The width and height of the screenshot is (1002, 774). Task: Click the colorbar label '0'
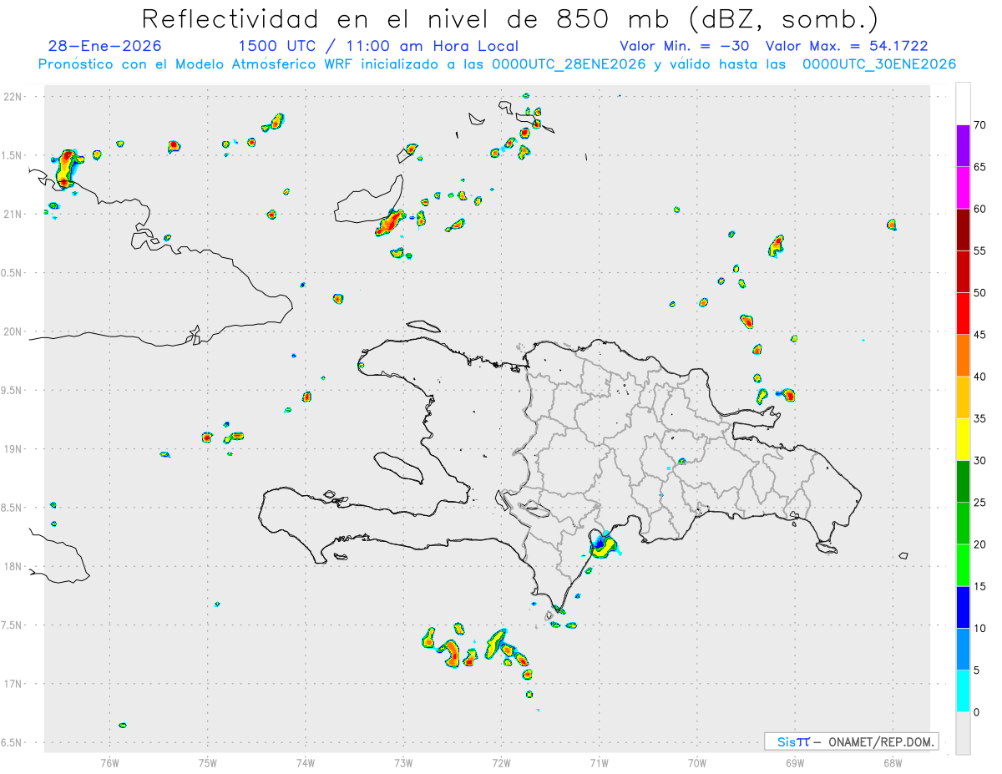click(977, 711)
